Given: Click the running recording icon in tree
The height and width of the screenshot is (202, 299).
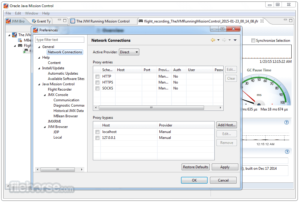Looking at the screenshot, I should coord(25,51).
